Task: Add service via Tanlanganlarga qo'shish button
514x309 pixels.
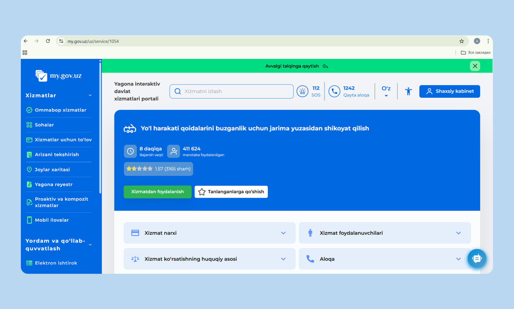Action: [231, 192]
